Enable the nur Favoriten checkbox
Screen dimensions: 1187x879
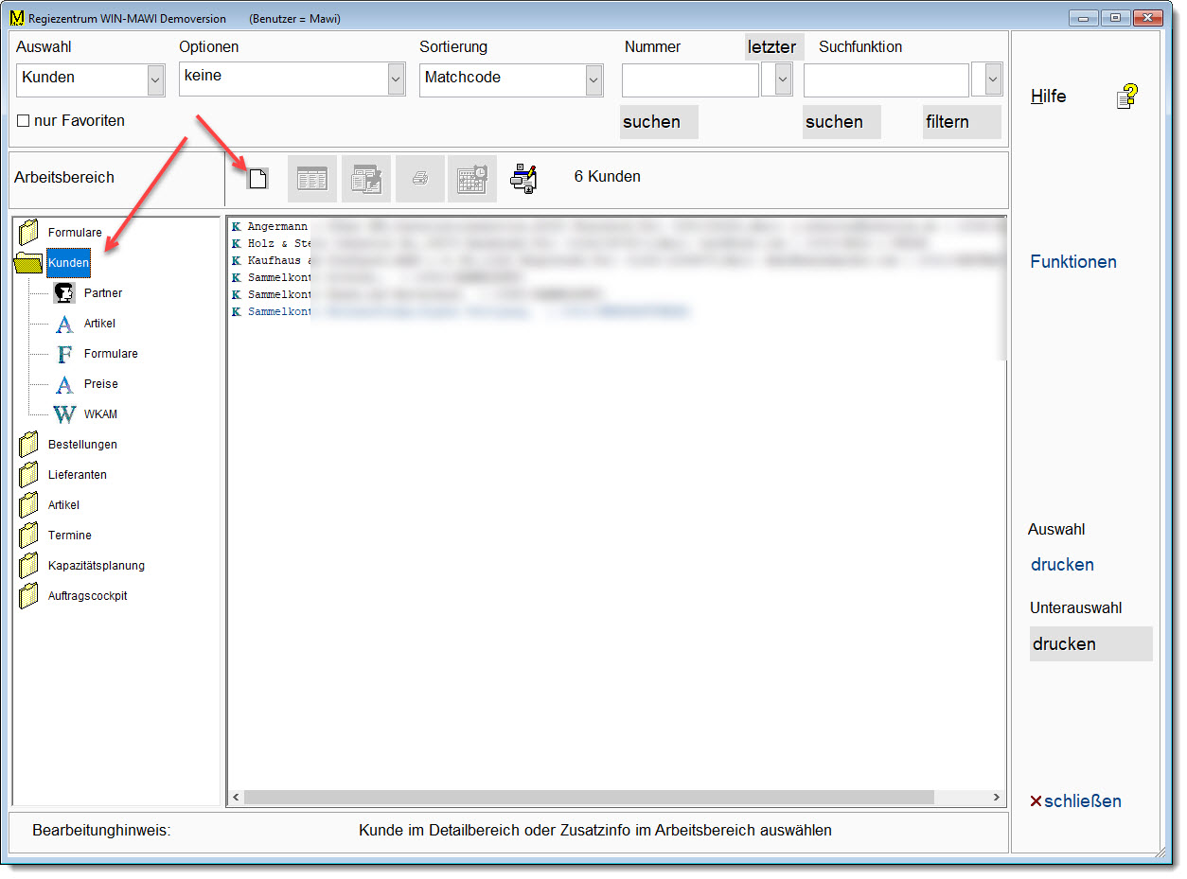[x=24, y=121]
